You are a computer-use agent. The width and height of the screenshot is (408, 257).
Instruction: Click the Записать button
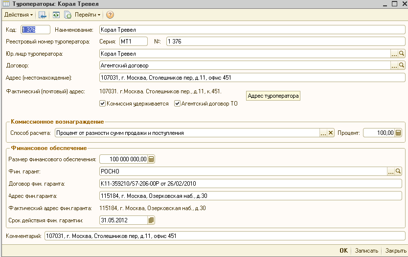click(366, 251)
